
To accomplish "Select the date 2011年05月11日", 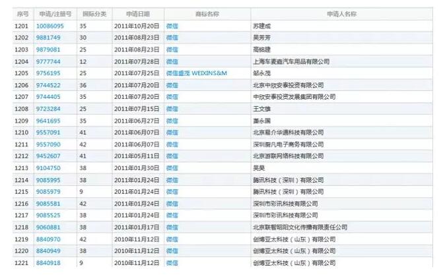I will (x=137, y=156).
